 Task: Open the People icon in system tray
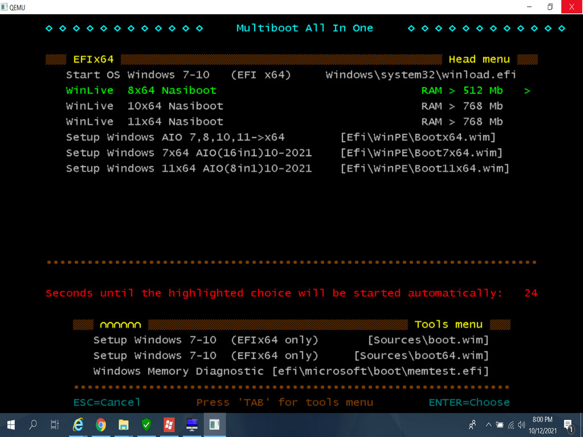(473, 424)
